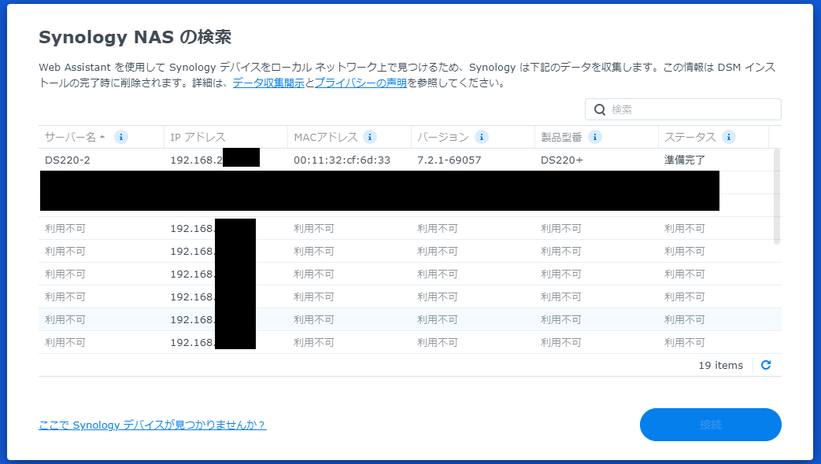Click the 準備完了 status cell
This screenshot has height=464, width=821.
[684, 160]
